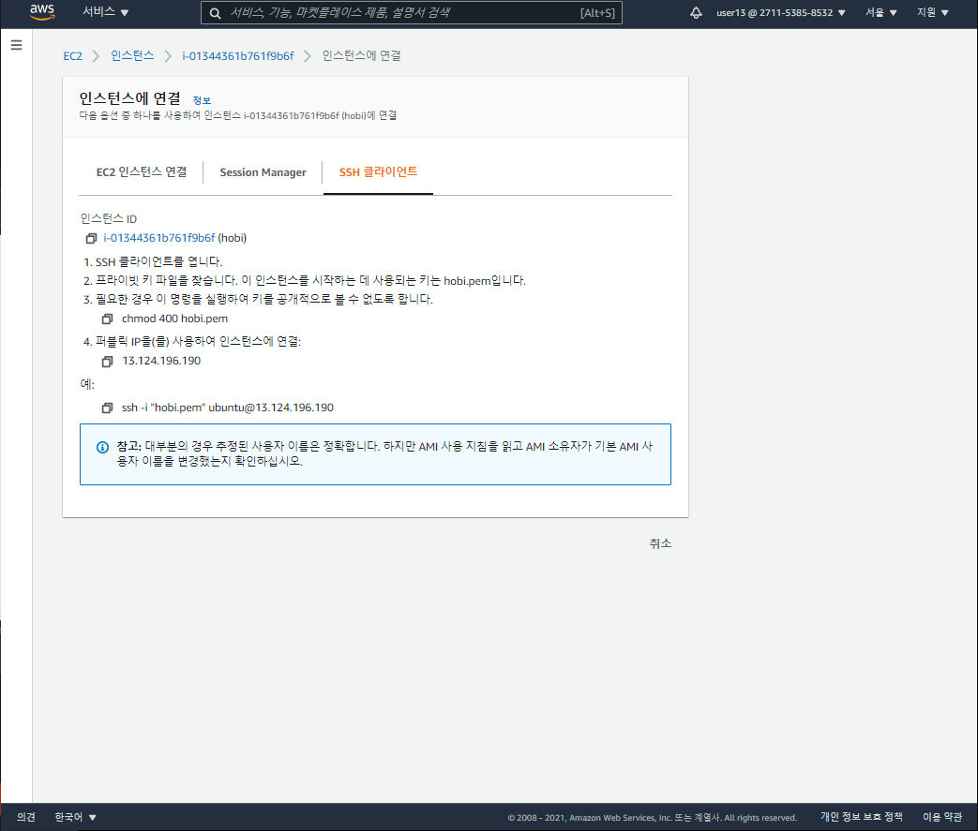Click the 취소 cancel button

click(x=660, y=543)
